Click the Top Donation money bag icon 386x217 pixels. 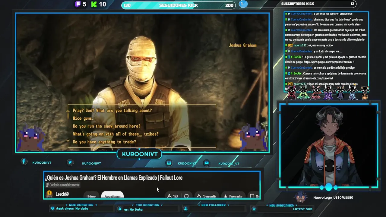point(120,209)
